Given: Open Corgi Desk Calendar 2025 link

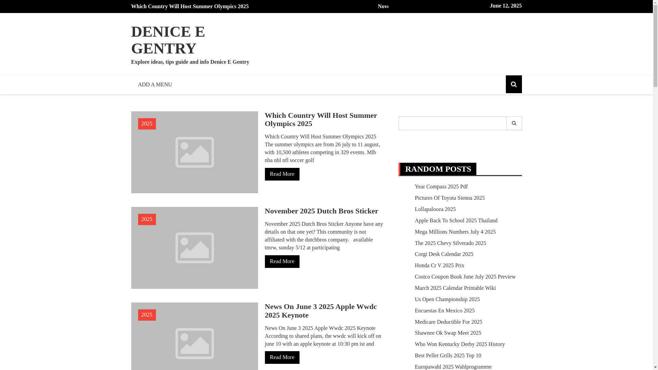Looking at the screenshot, I should pyautogui.click(x=444, y=254).
